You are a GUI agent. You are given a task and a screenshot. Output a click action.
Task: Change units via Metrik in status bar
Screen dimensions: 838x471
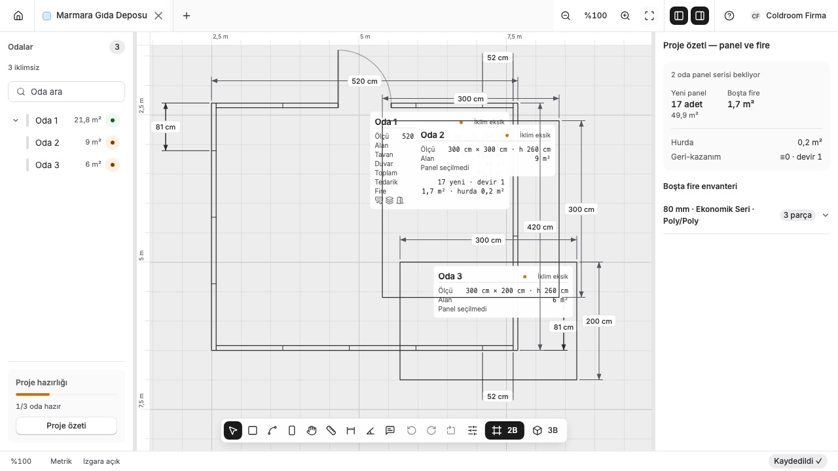pos(61,461)
